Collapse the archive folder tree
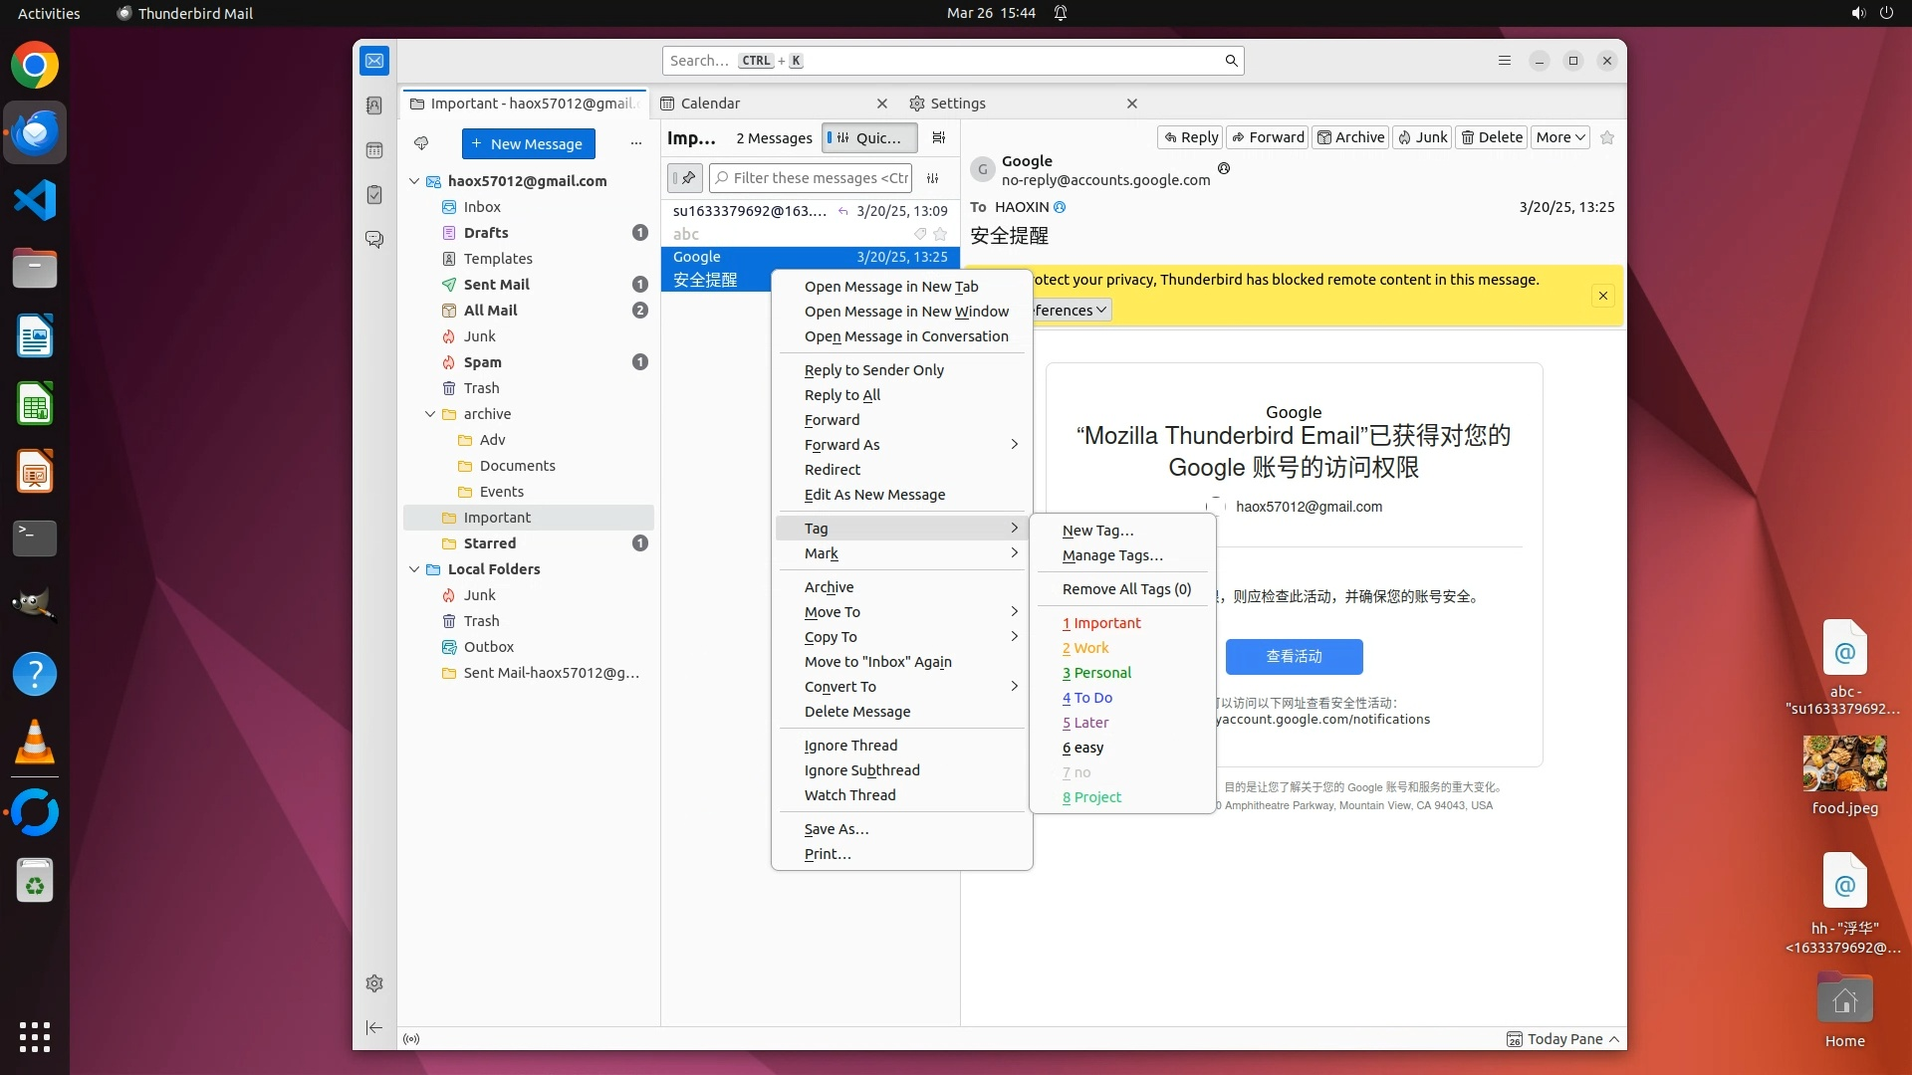 (430, 414)
